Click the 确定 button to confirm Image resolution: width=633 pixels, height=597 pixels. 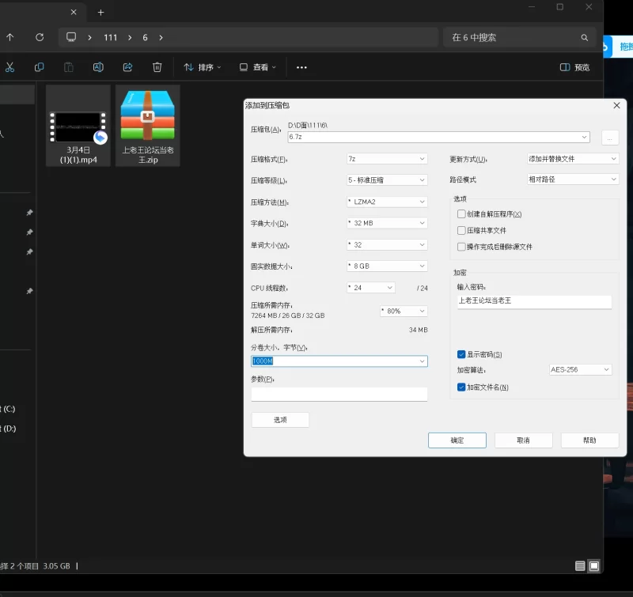(457, 440)
